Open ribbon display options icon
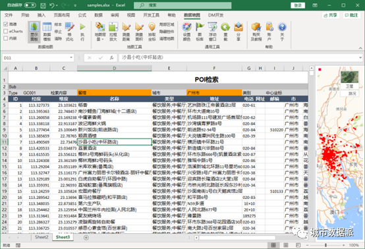The height and width of the screenshot is (249, 365). [315, 5]
